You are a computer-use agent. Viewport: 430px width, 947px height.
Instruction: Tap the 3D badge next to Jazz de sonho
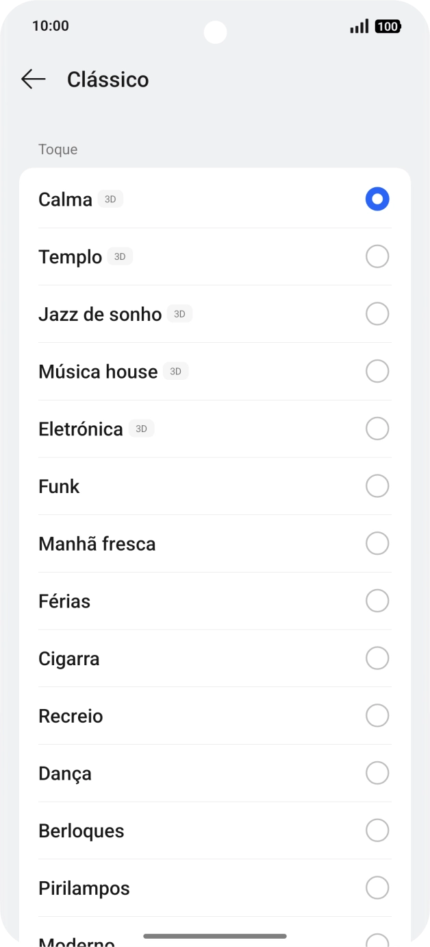pyautogui.click(x=180, y=314)
